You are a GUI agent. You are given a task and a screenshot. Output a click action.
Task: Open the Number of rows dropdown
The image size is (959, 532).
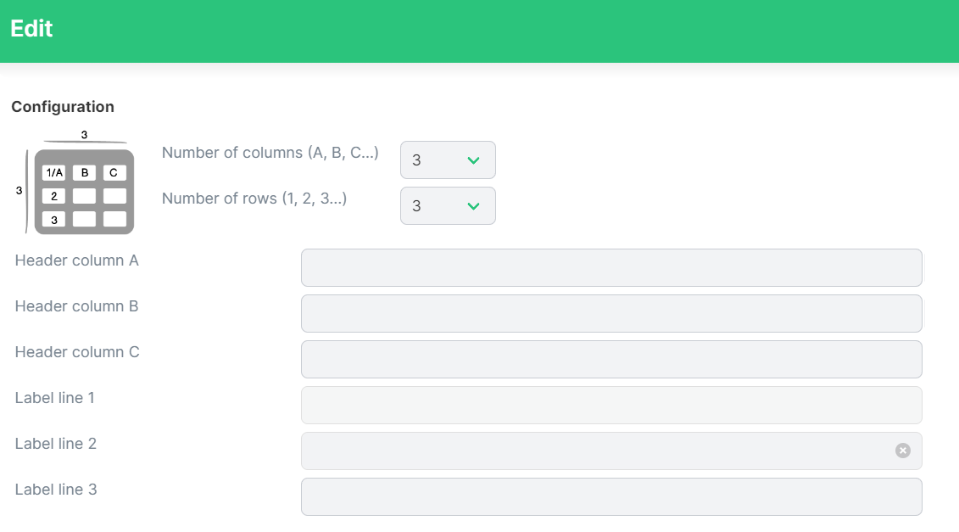(448, 205)
